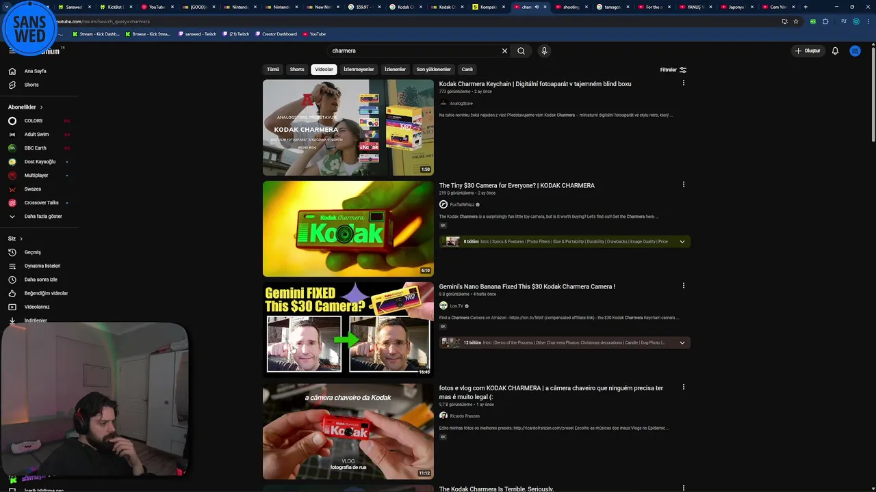Open title Gemini's Nano Banana Fixed video
This screenshot has height=492, width=876.
[x=527, y=287]
